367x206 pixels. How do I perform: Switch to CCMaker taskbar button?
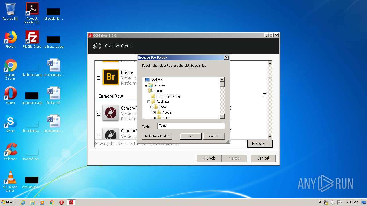(71, 202)
